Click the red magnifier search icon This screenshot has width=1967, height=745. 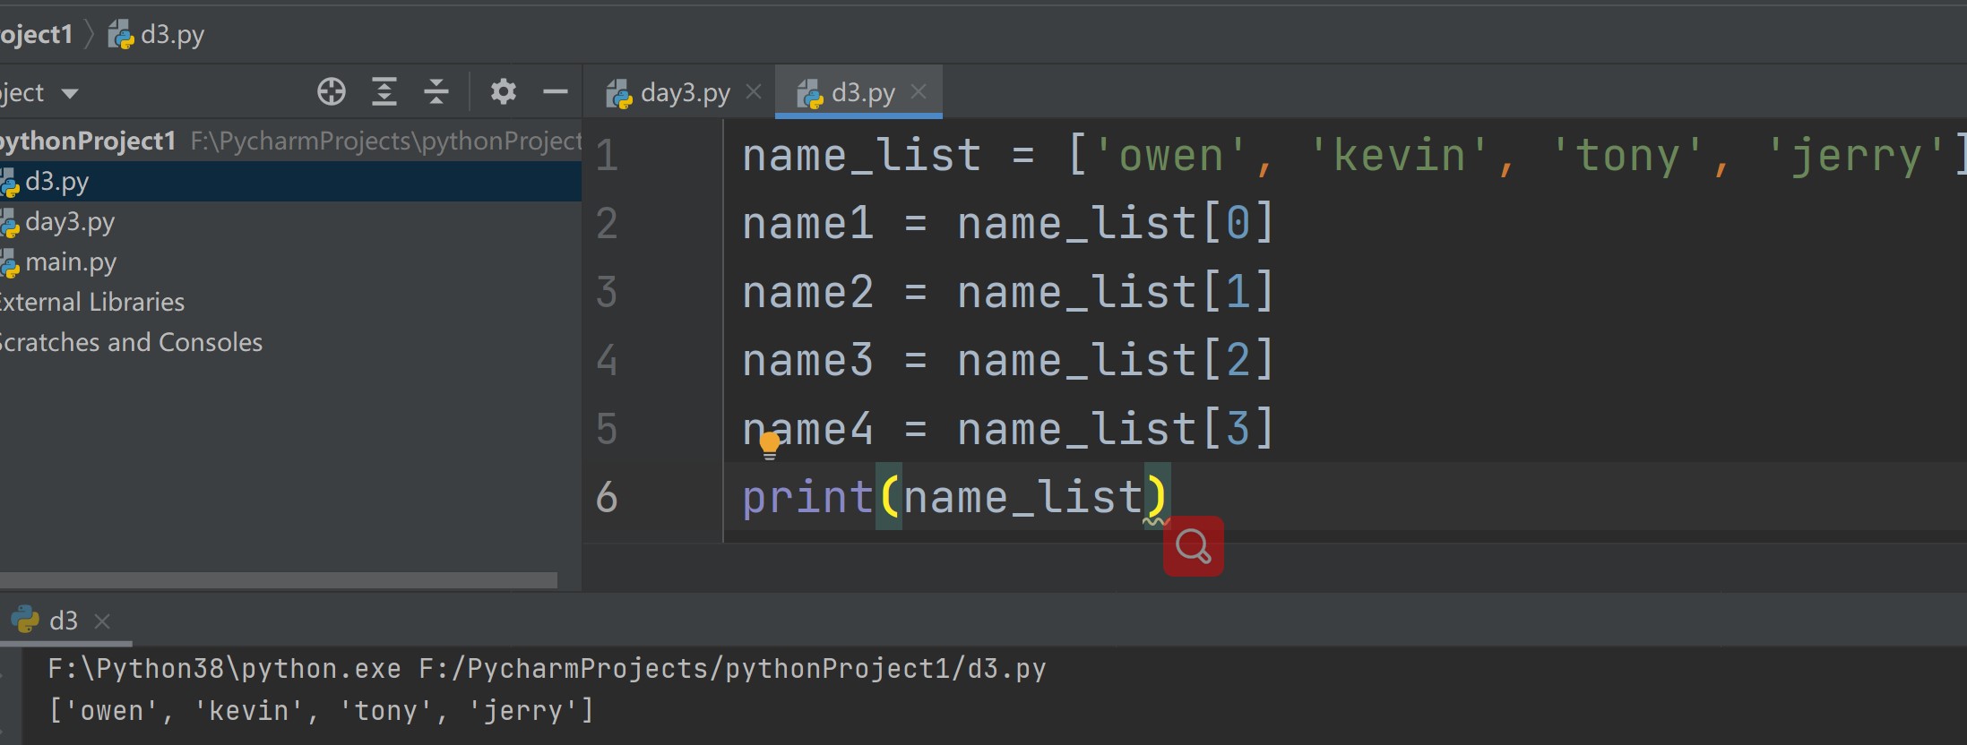coord(1193,545)
